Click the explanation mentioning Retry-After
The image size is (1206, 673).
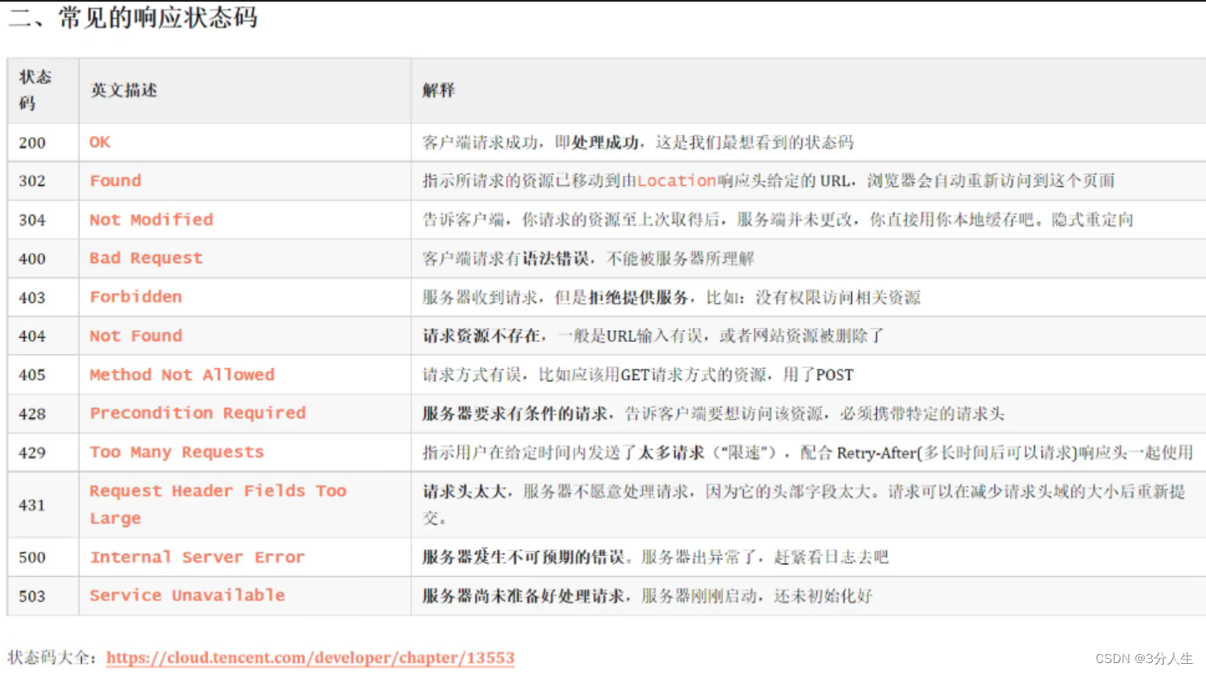click(x=807, y=452)
